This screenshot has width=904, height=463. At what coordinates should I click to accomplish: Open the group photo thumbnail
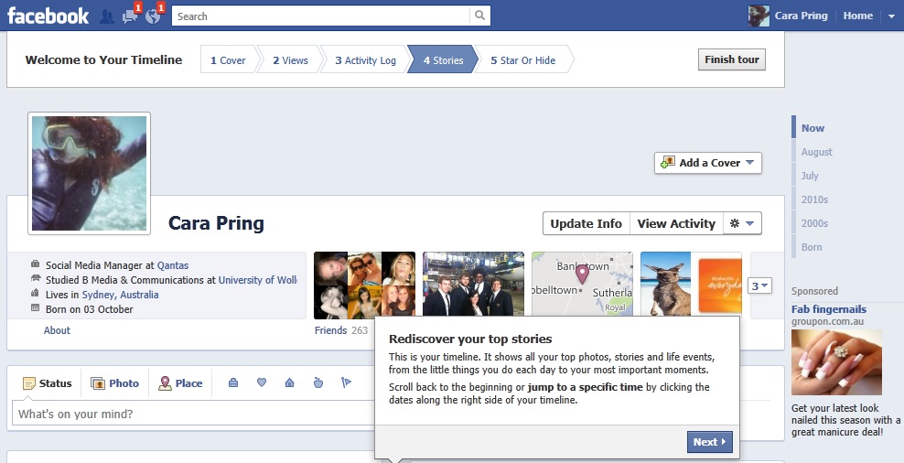click(x=473, y=284)
